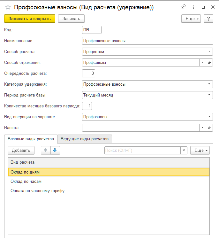Select row Оплата по часовому тарифу
The height and width of the screenshot is (241, 219).
(109, 190)
